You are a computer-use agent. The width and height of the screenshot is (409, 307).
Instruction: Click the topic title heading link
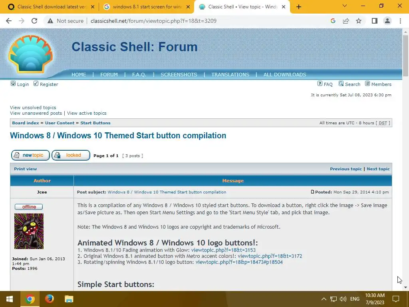(118, 136)
